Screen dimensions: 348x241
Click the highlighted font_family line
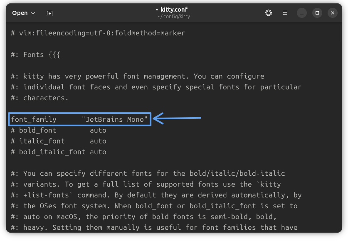point(79,119)
